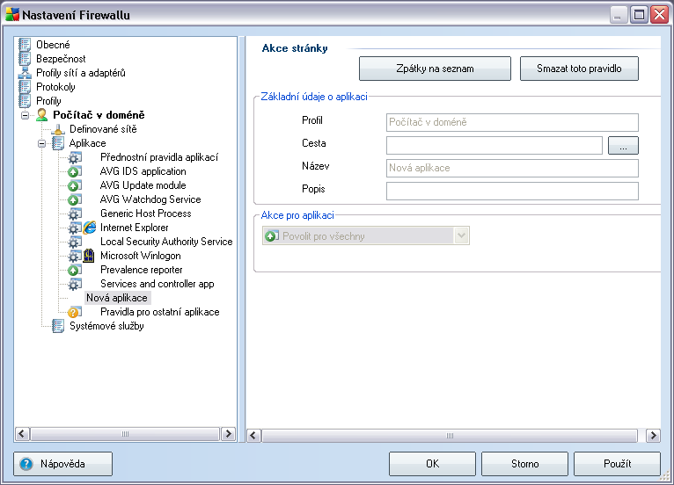Select Bezpečnost in the settings tree
Viewport: 674px width, 485px height.
pos(61,59)
